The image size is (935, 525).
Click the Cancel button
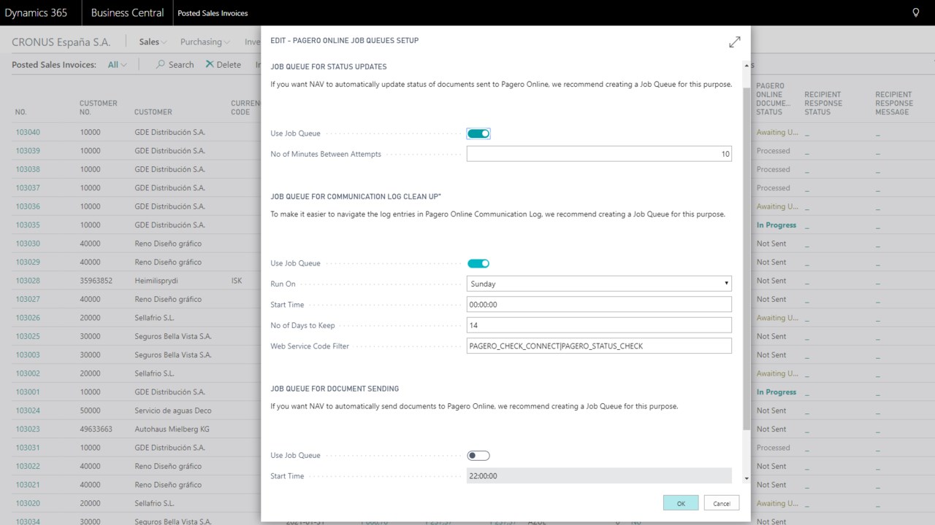coord(722,503)
